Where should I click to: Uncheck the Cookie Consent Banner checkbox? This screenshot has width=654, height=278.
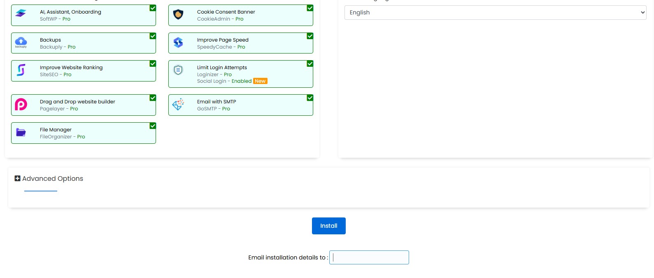[310, 8]
